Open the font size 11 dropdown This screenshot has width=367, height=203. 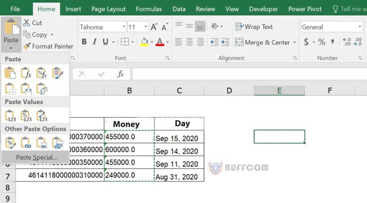coord(145,27)
